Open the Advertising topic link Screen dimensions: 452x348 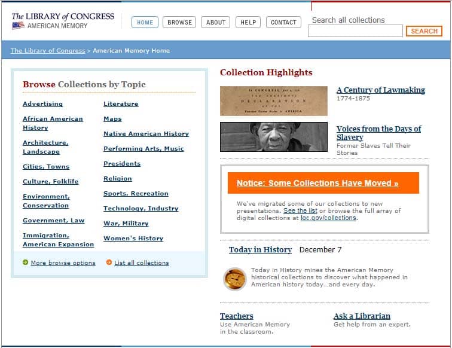42,104
